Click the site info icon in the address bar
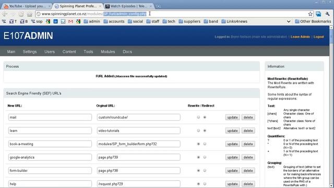The width and height of the screenshot is (334, 188). [x=38, y=14]
